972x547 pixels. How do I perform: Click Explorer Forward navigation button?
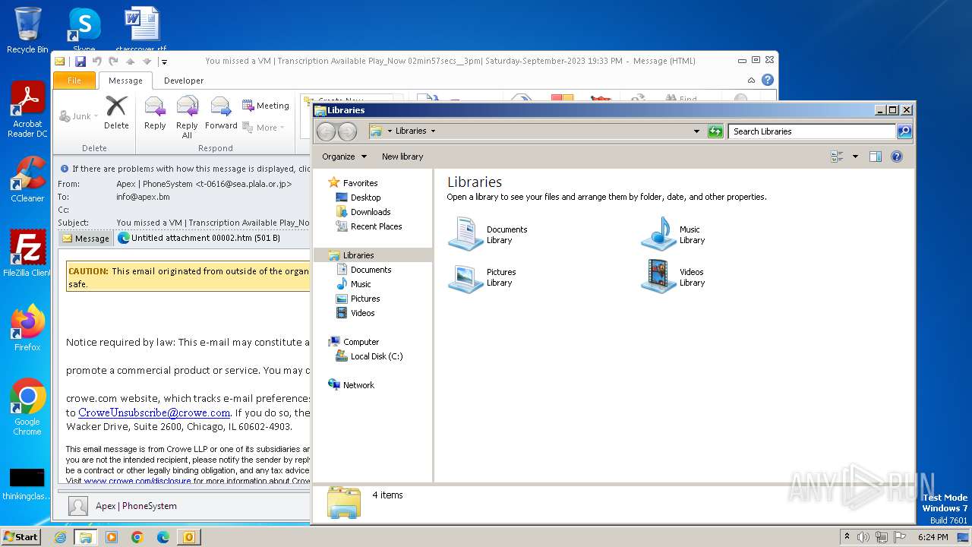coord(347,131)
